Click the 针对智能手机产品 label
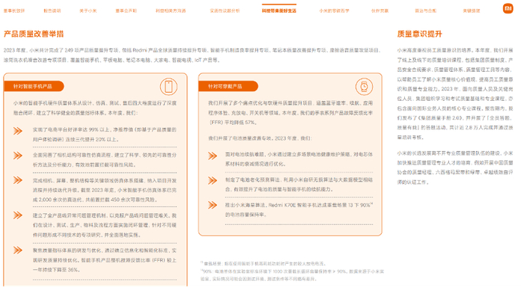524x287 pixels. coord(33,87)
